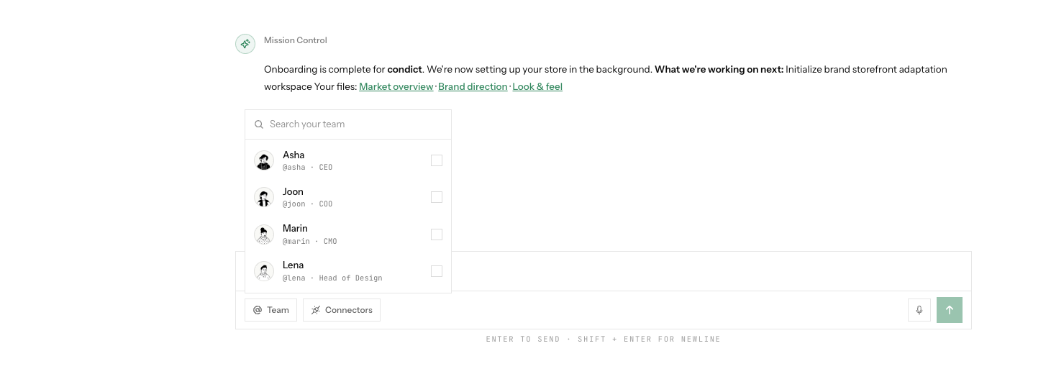Viewport: 1051px width, 369px height.
Task: Click Asha's avatar picture
Action: [264, 160]
